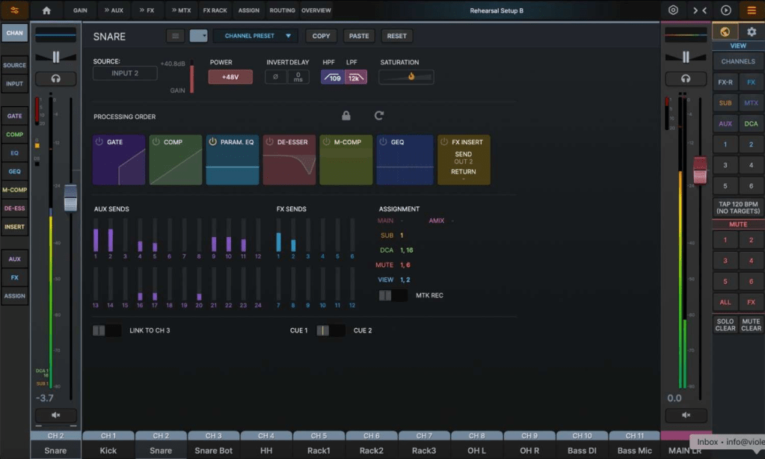Select the DE-ESSER processing block
This screenshot has height=459, width=765.
coord(289,159)
